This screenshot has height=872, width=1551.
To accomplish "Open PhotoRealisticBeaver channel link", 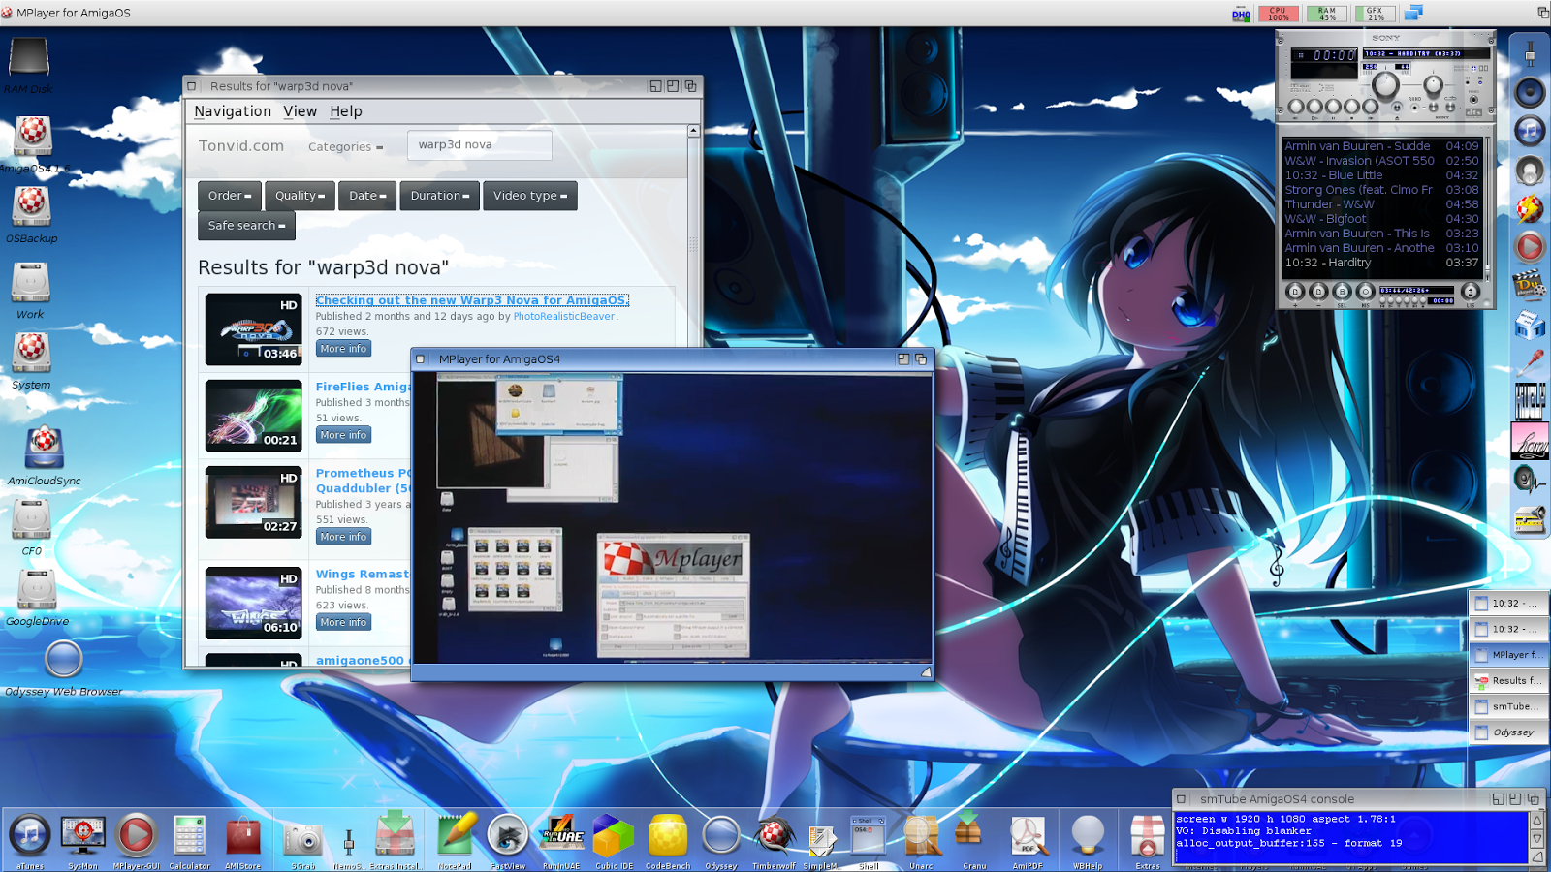I will pos(564,316).
